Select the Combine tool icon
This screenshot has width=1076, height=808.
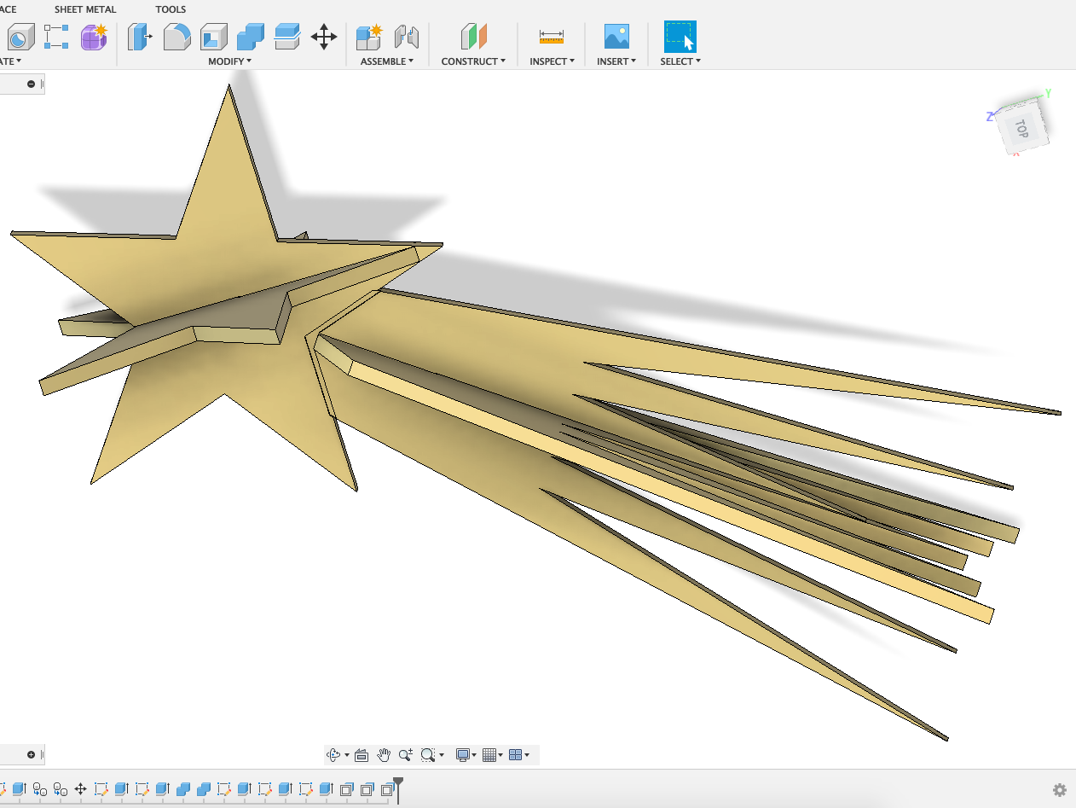[251, 37]
